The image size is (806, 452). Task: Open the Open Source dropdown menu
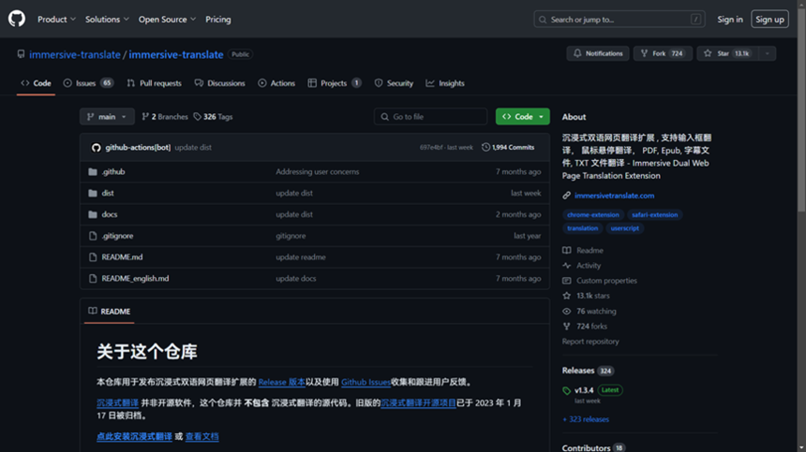167,20
